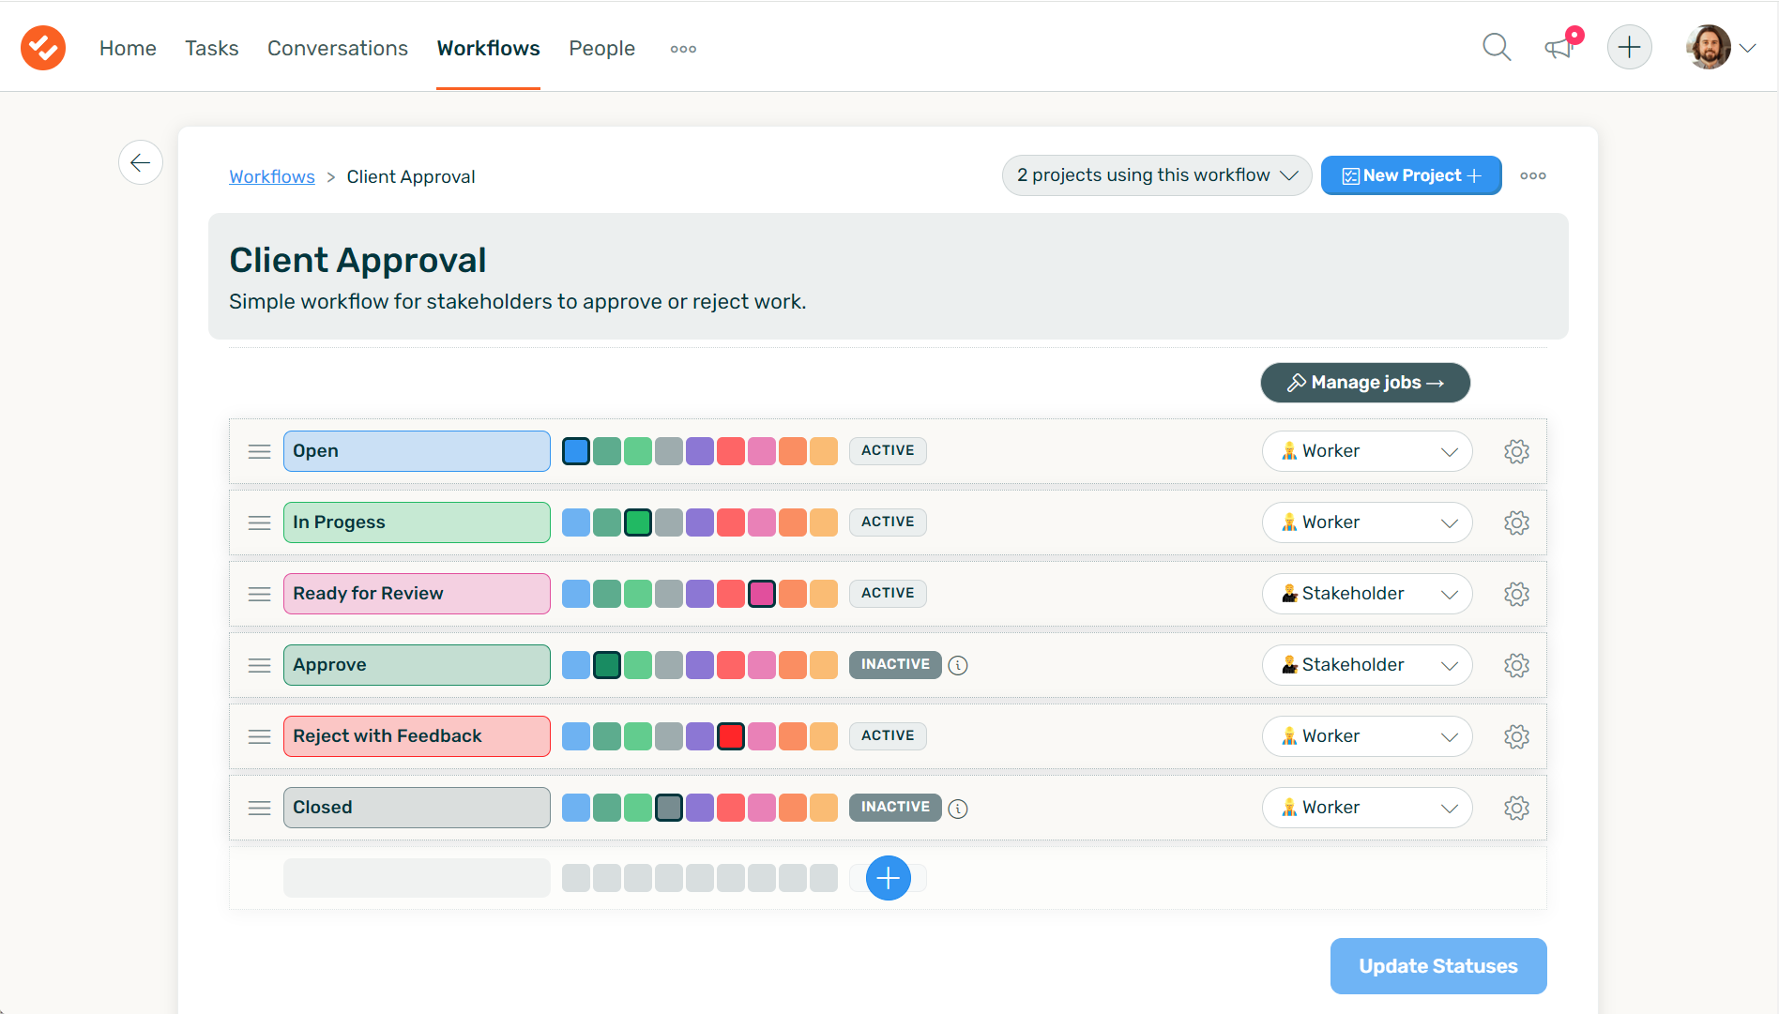1779x1014 pixels.
Task: Open the top-right workflow three-dots menu
Action: [x=1533, y=175]
